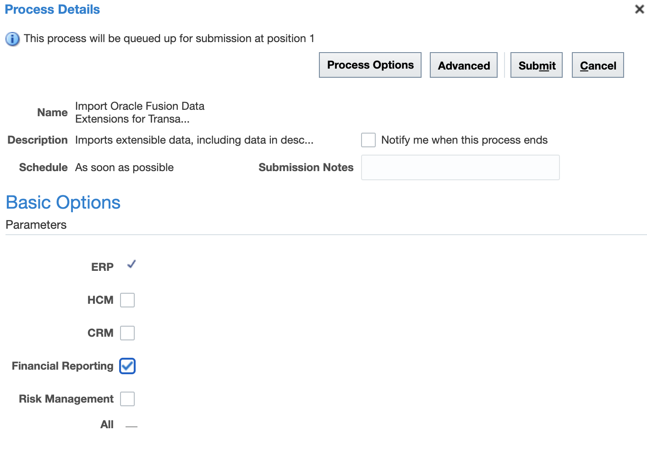Click the blue information icon
This screenshot has width=647, height=452.
(x=12, y=39)
